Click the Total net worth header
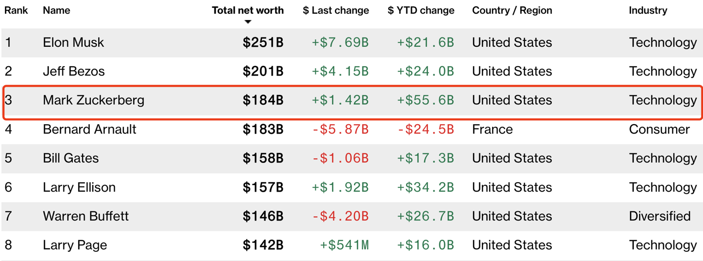The image size is (703, 261). [x=248, y=10]
